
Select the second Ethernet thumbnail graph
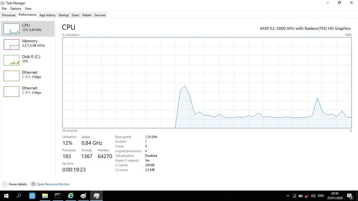12,92
